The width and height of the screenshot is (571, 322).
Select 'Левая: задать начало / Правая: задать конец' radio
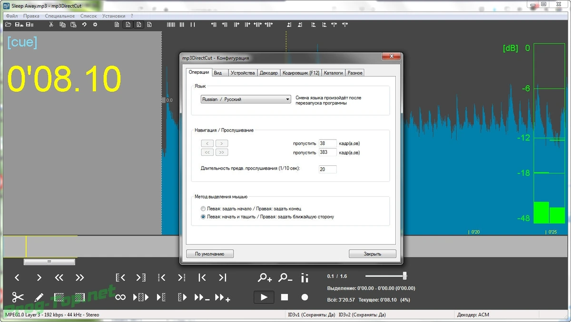point(203,208)
